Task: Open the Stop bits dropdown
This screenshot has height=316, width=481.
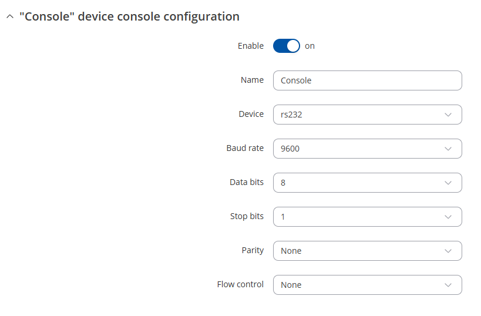Action: coord(358,217)
